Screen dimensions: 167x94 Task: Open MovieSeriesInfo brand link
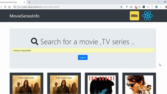tap(25, 16)
